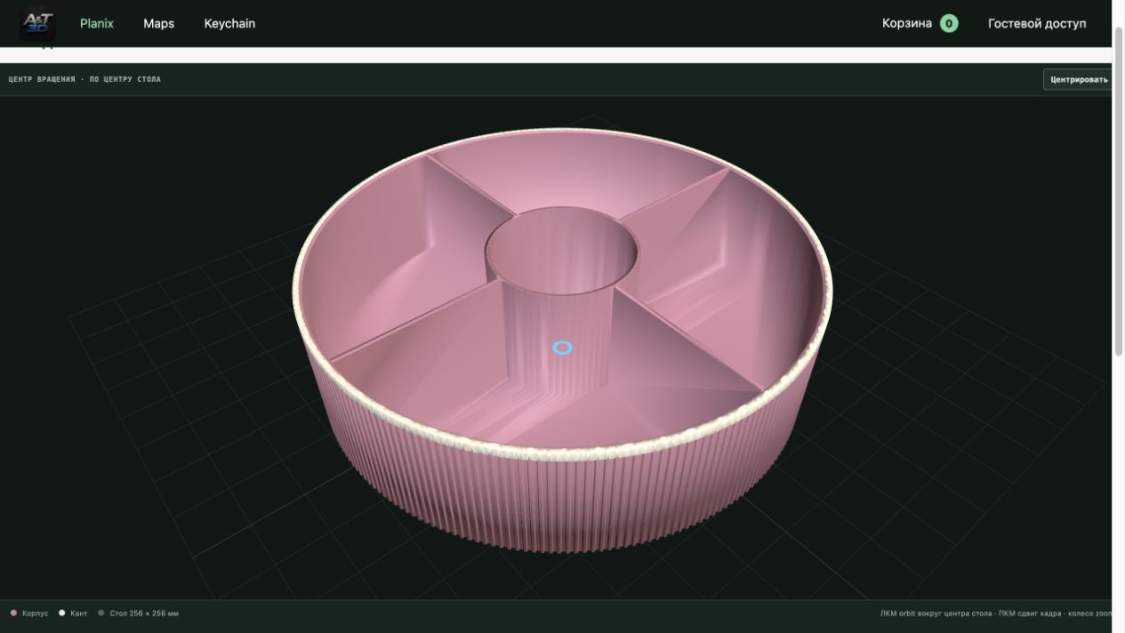This screenshot has height=633, width=1125.
Task: Click the ЦЕНТР ВРАЩЕНИЯ · ПО ЦЕНТРУ СТОЛА text
Action: pos(84,79)
